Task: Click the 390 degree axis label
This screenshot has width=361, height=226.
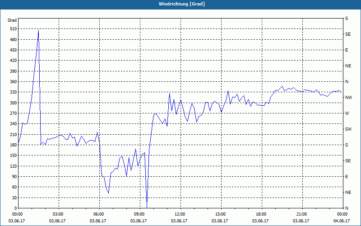Action: coord(14,71)
